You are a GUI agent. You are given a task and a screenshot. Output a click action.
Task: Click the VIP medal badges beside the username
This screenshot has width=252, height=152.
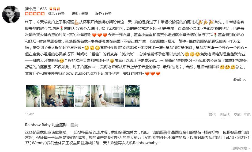(55, 9)
